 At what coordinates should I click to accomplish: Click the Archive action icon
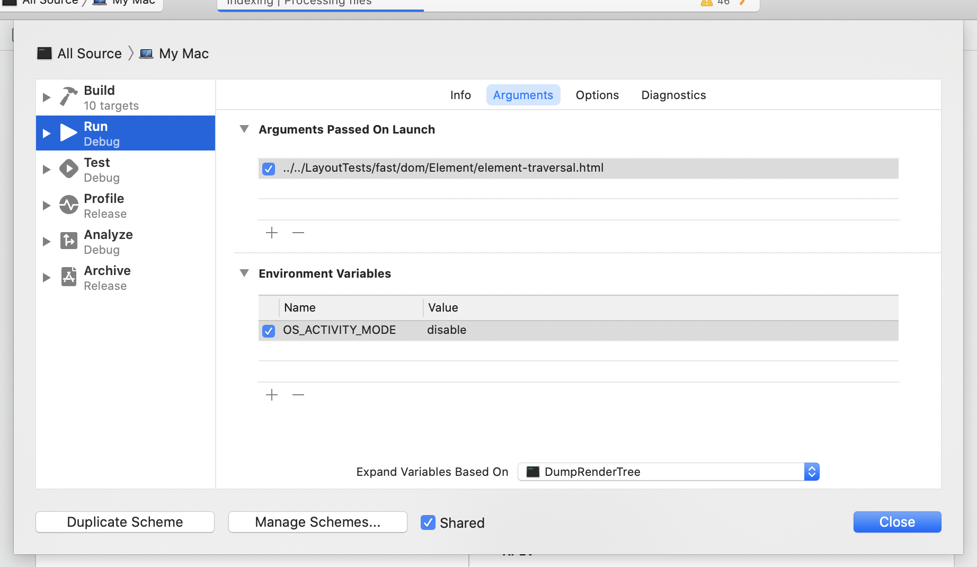click(x=68, y=277)
